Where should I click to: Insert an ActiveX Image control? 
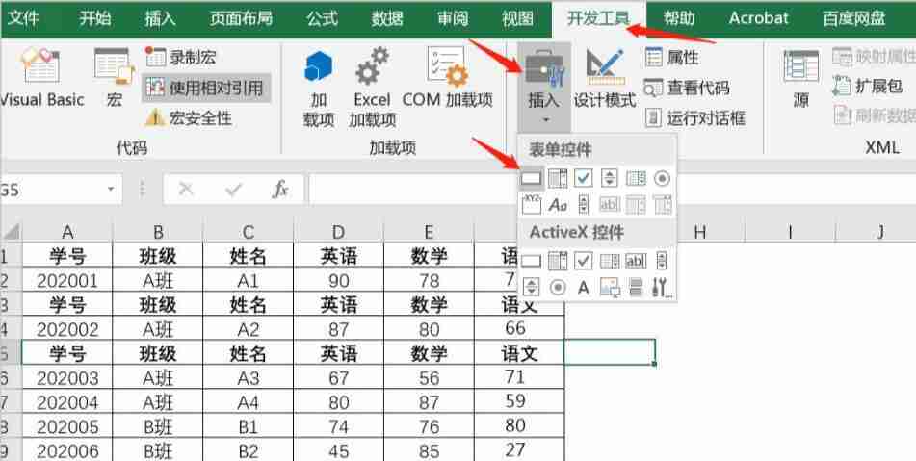tap(610, 287)
